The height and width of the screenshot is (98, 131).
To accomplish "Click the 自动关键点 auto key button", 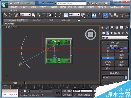I will pyautogui.click(x=67, y=91).
